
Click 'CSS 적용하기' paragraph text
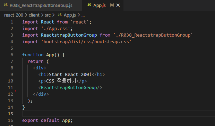click(x=61, y=81)
